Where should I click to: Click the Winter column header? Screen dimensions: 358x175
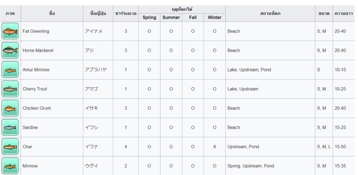(214, 17)
